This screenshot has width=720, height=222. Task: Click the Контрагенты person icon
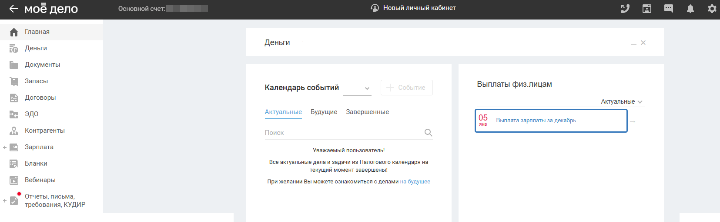click(14, 131)
